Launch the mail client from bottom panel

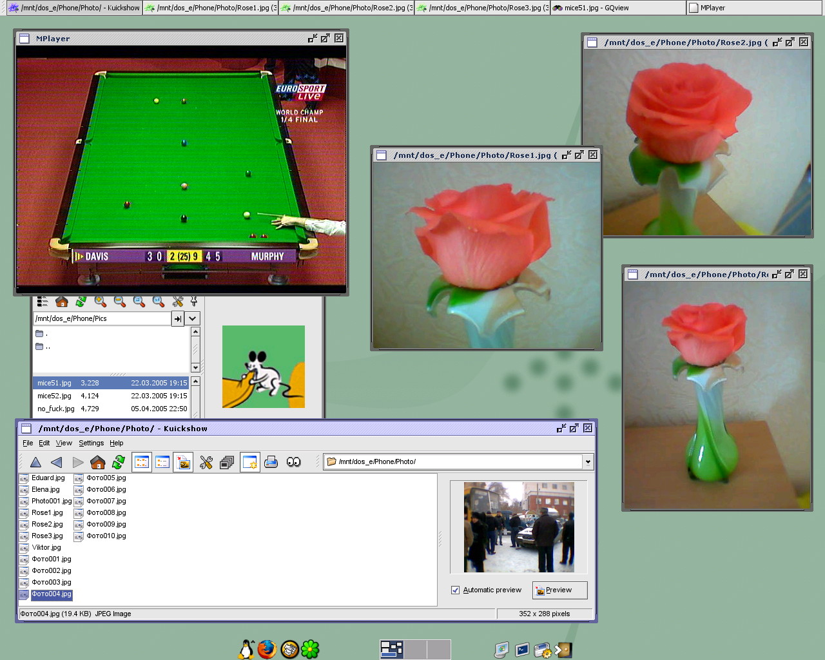coord(289,649)
